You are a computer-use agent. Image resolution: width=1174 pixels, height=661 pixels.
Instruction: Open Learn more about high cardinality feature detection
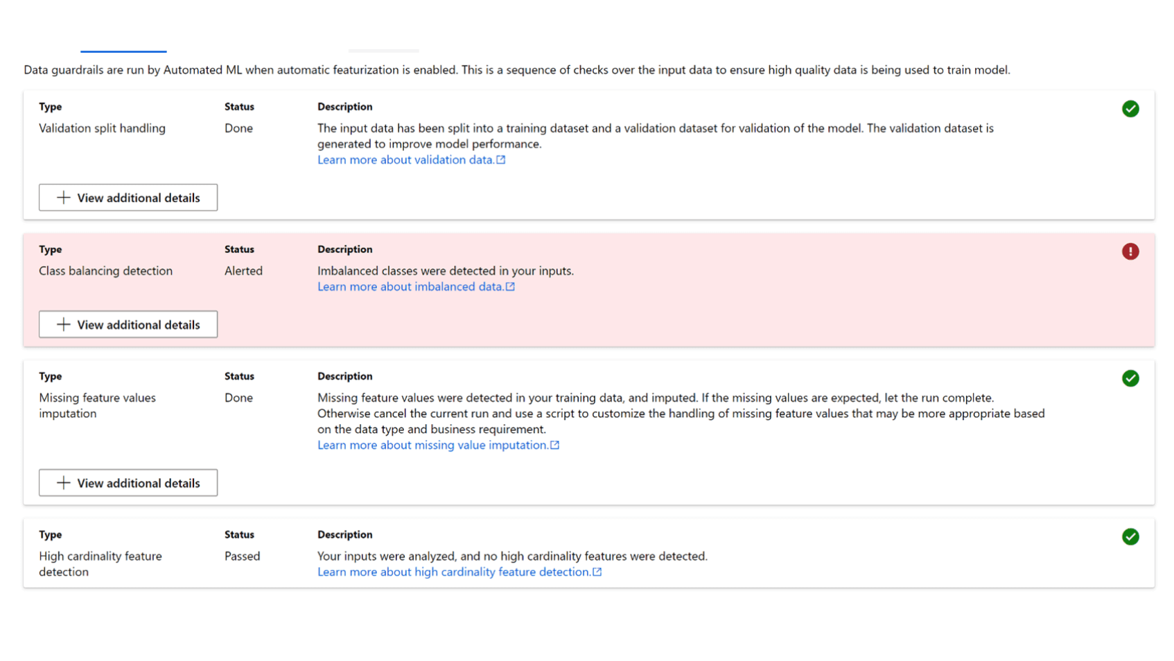[x=453, y=572]
